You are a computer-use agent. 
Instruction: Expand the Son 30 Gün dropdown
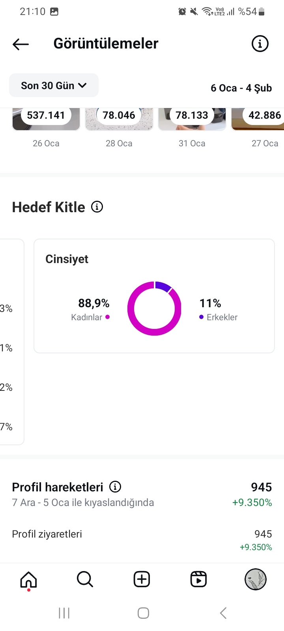[54, 85]
